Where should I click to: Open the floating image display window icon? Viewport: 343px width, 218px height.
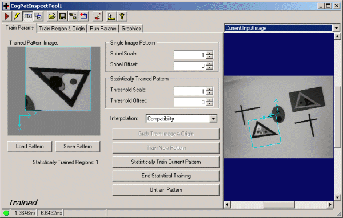pyautogui.click(x=38, y=17)
